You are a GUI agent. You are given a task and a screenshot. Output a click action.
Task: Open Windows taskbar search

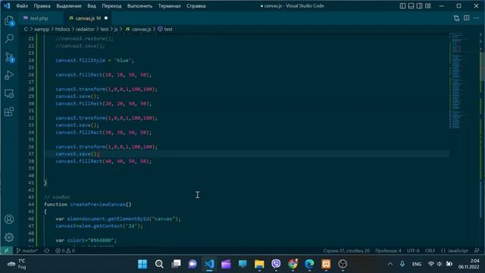click(159, 264)
